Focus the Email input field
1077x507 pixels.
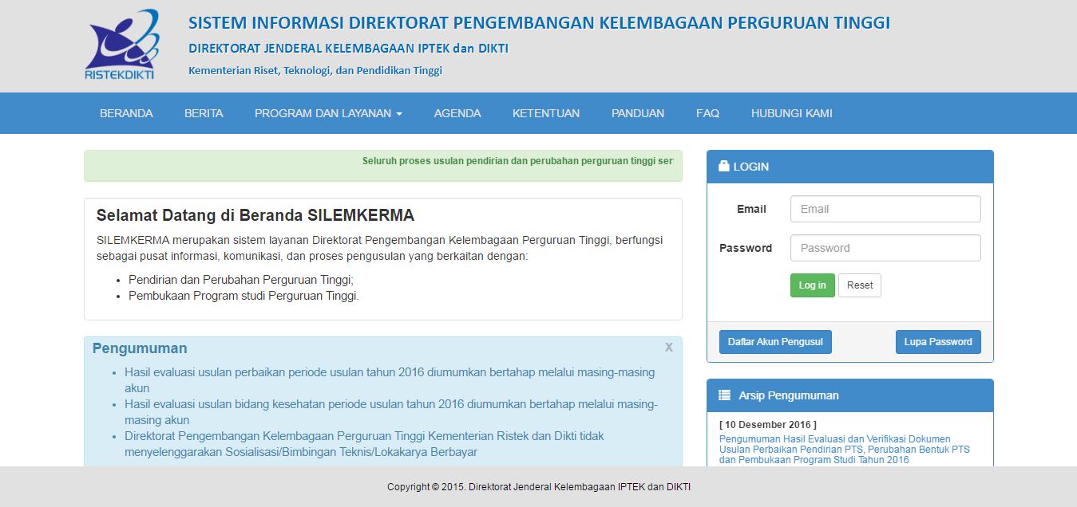point(885,209)
